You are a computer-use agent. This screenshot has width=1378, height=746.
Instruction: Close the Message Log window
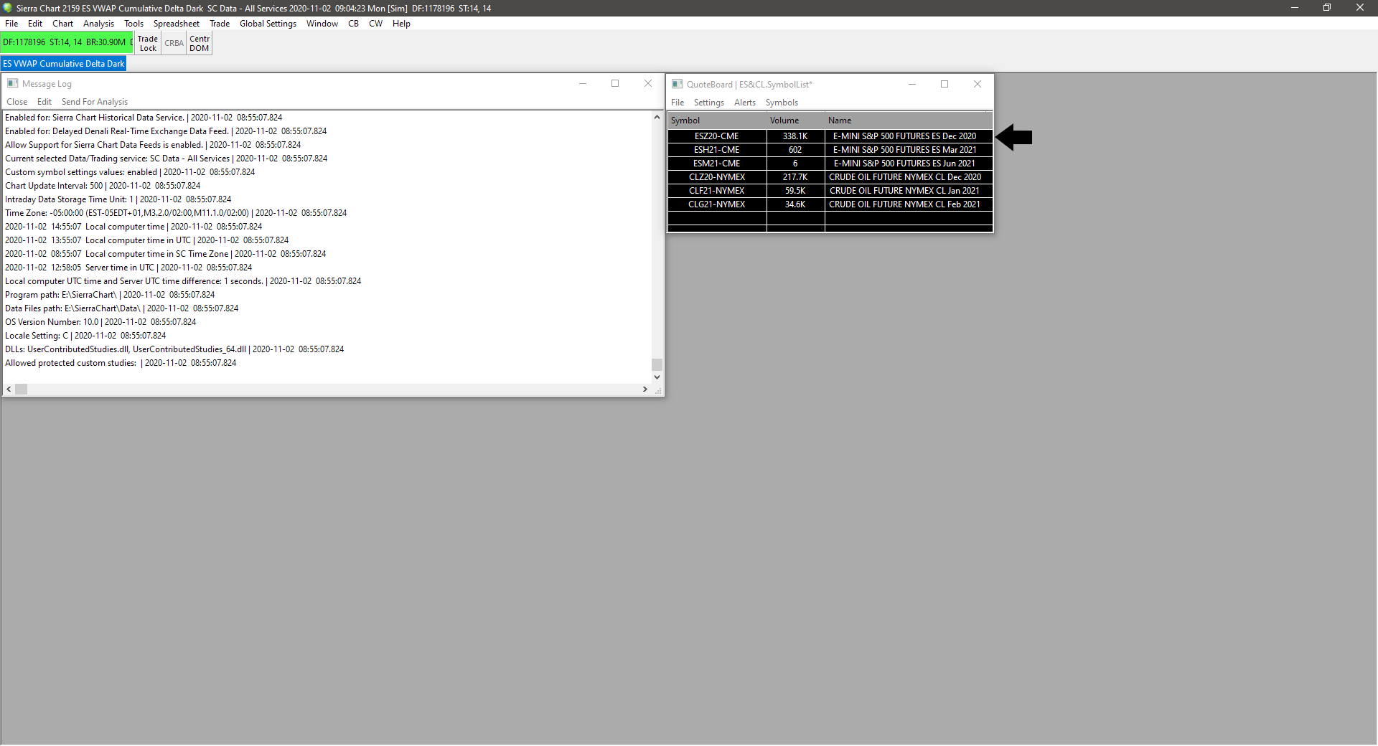pos(648,84)
